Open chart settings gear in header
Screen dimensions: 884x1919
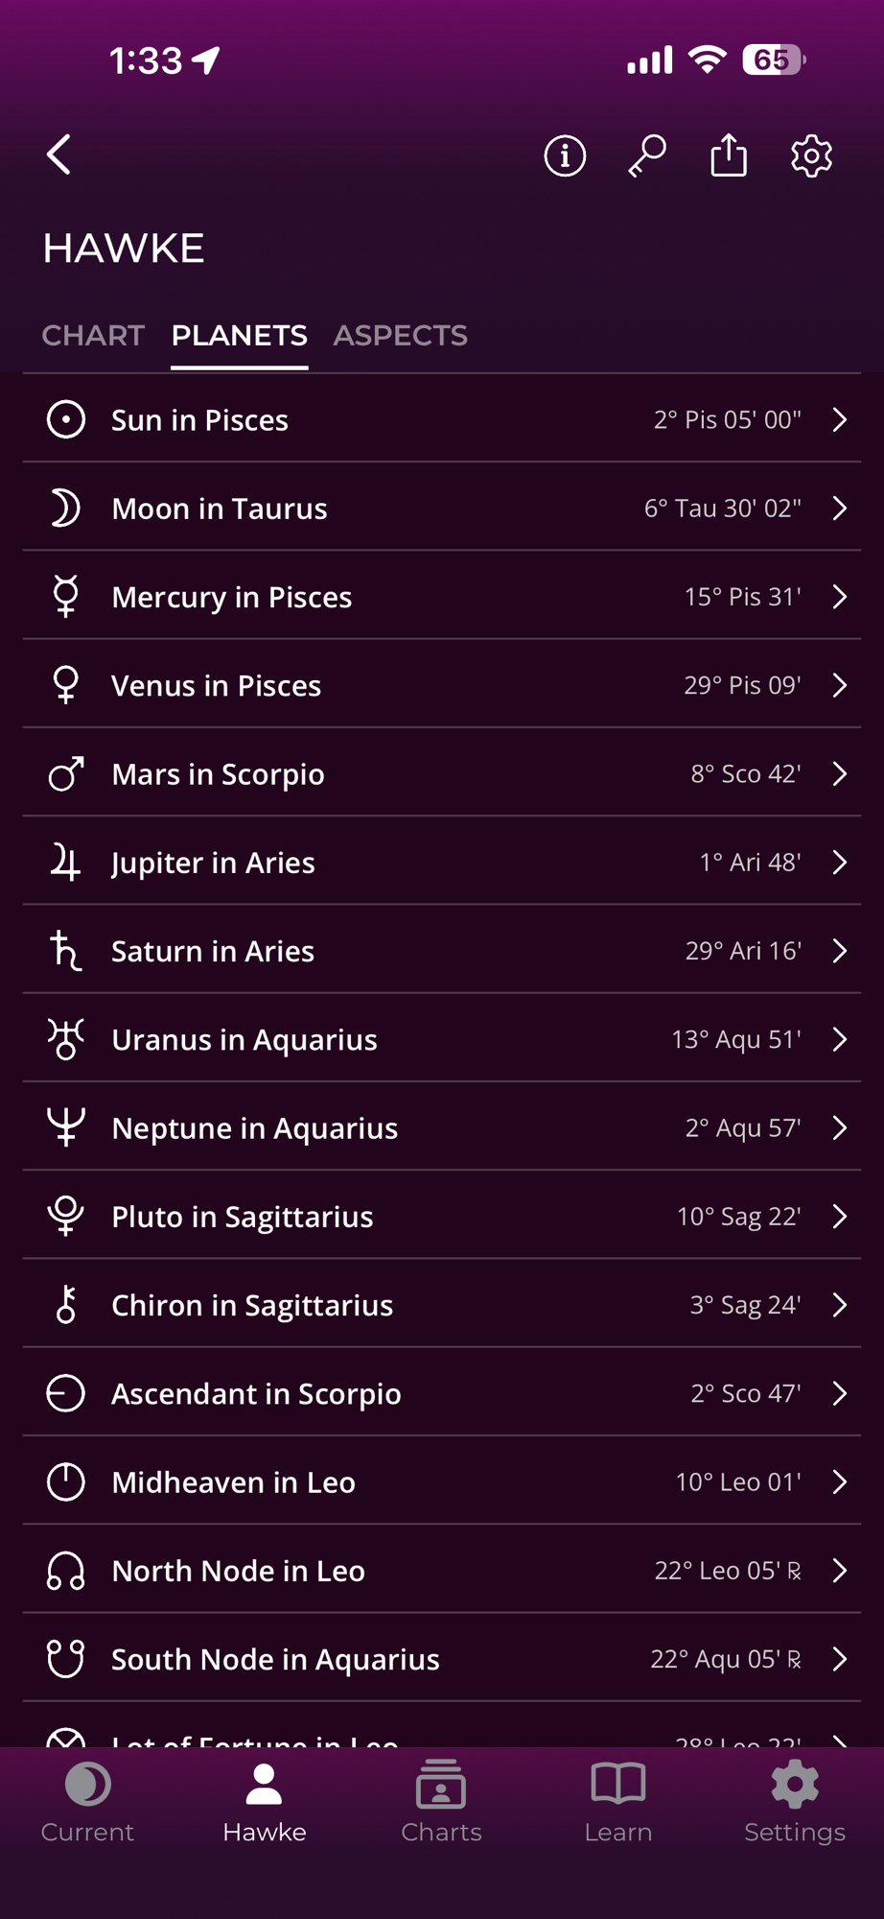(x=811, y=155)
